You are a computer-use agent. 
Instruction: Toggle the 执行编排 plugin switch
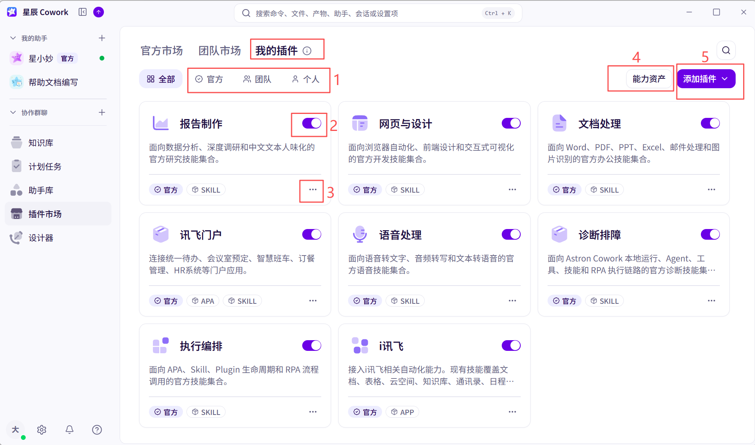pyautogui.click(x=312, y=346)
